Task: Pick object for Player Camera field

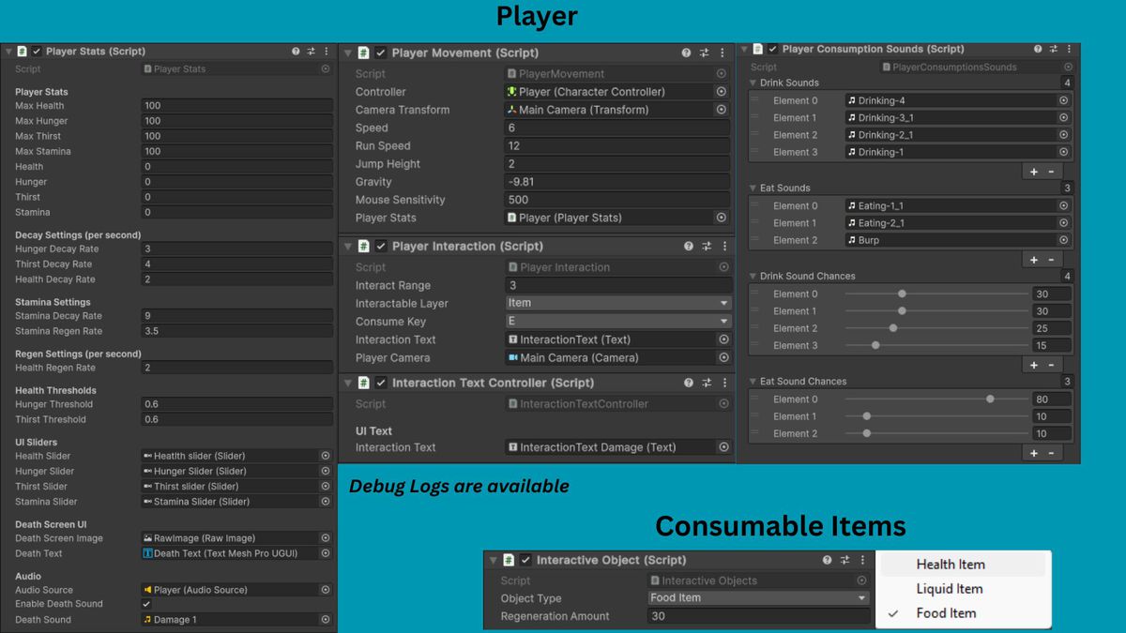Action: (723, 357)
